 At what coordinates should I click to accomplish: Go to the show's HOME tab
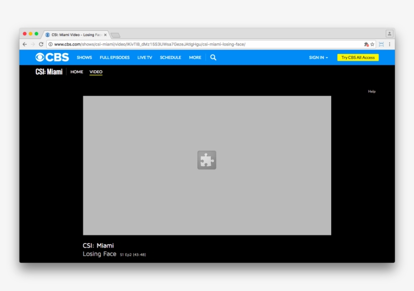click(x=77, y=72)
